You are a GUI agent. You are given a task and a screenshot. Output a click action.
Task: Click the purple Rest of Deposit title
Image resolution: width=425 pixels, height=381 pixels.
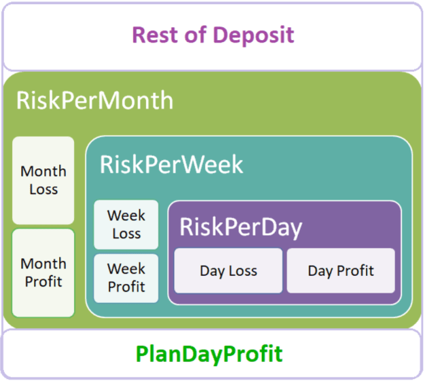point(213,35)
